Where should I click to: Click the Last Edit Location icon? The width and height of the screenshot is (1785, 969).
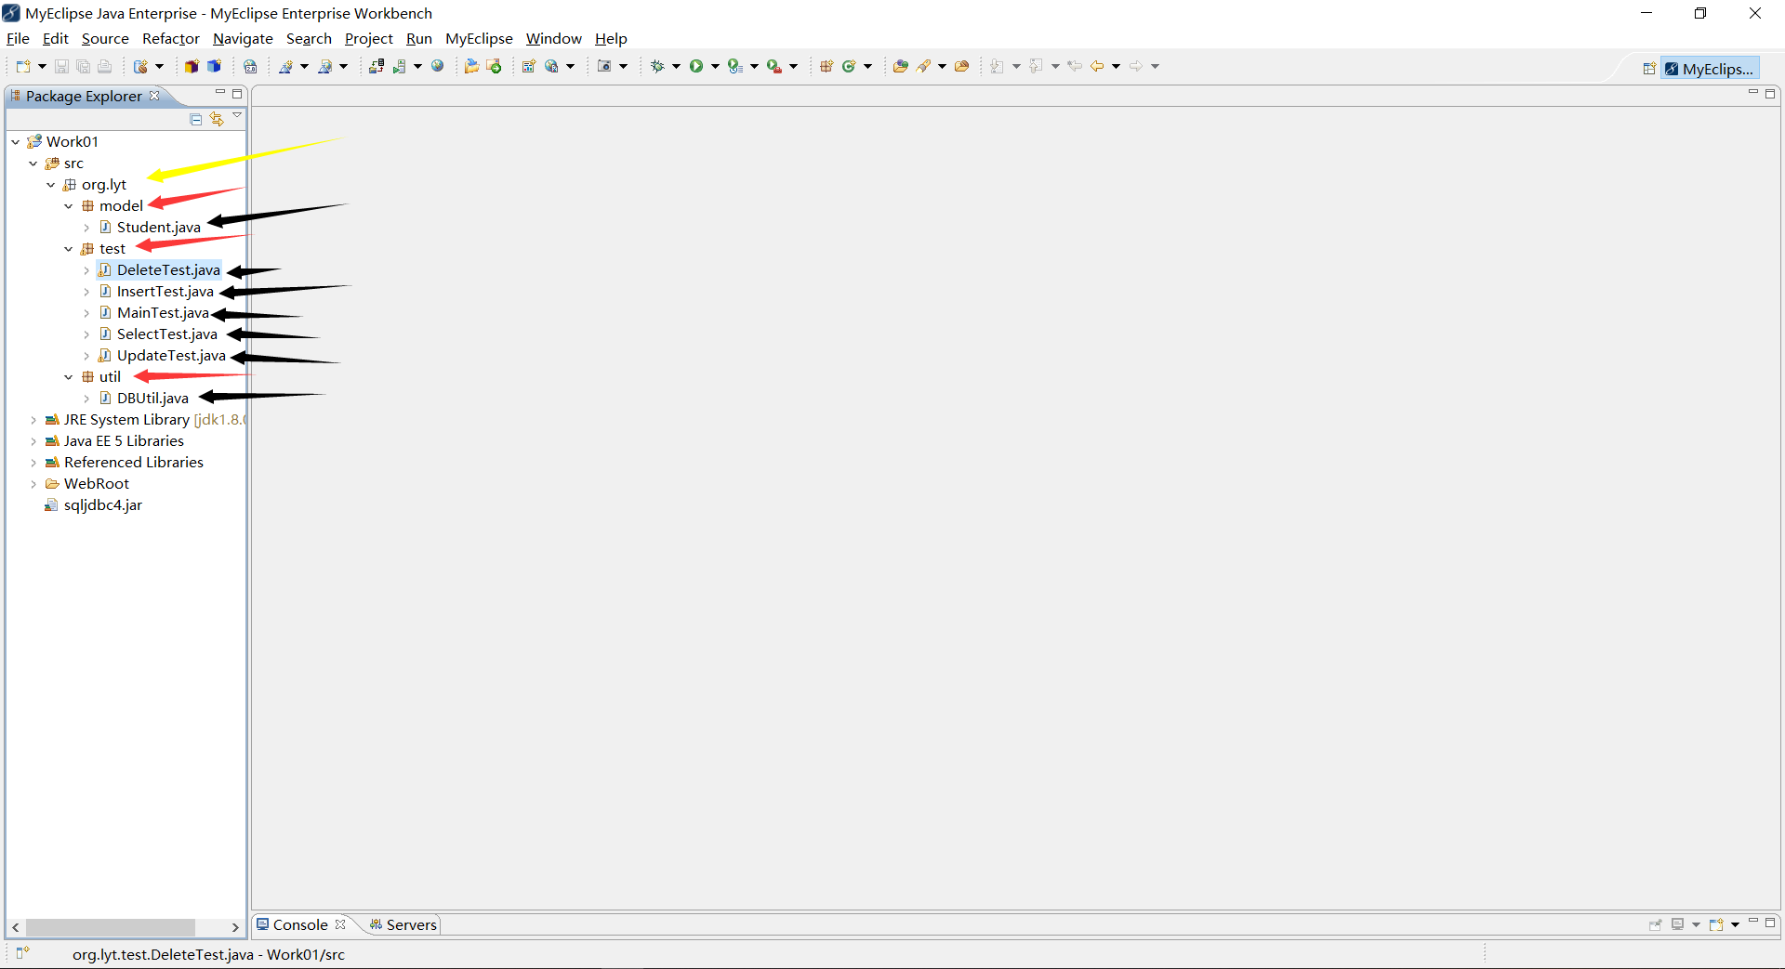[x=1075, y=66]
